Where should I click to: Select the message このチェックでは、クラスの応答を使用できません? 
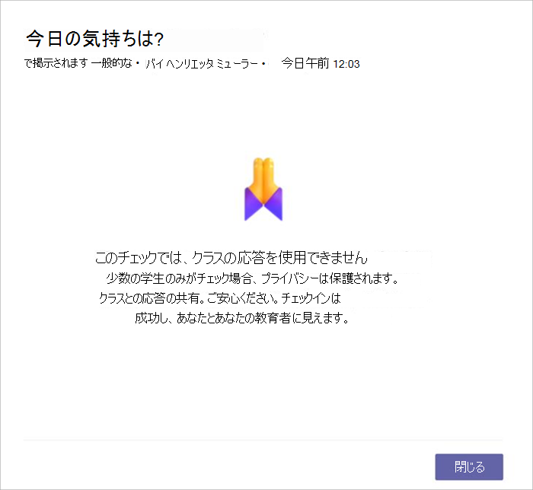[231, 258]
